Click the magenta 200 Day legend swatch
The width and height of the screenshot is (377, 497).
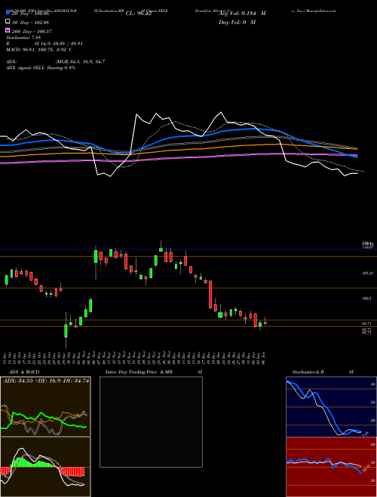[x=8, y=31]
